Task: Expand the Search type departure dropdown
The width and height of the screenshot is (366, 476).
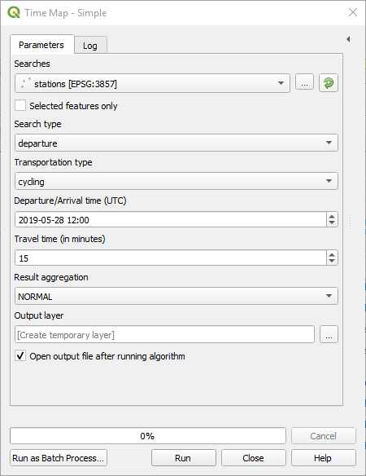Action: 176,143
